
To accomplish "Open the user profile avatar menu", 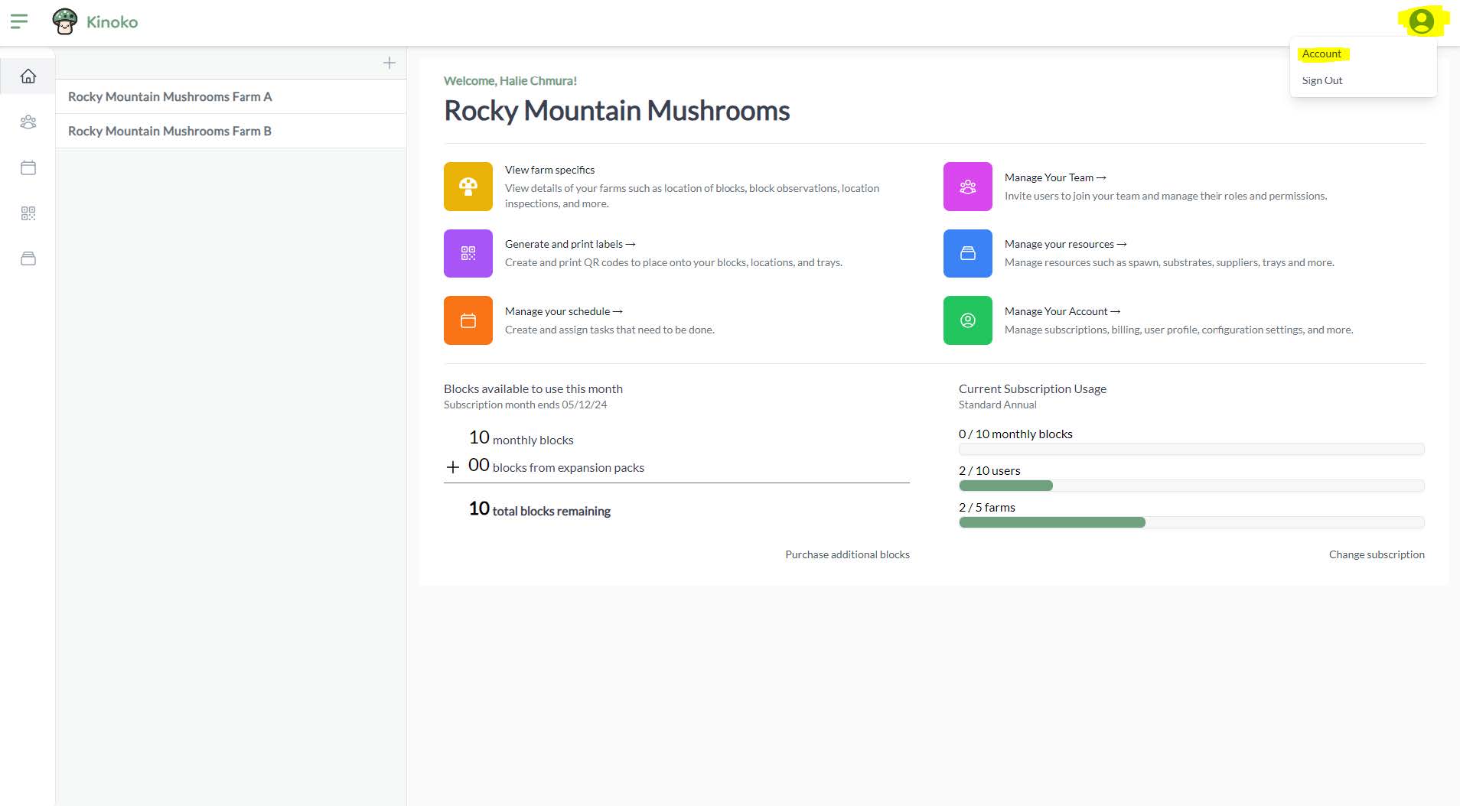I will point(1421,21).
